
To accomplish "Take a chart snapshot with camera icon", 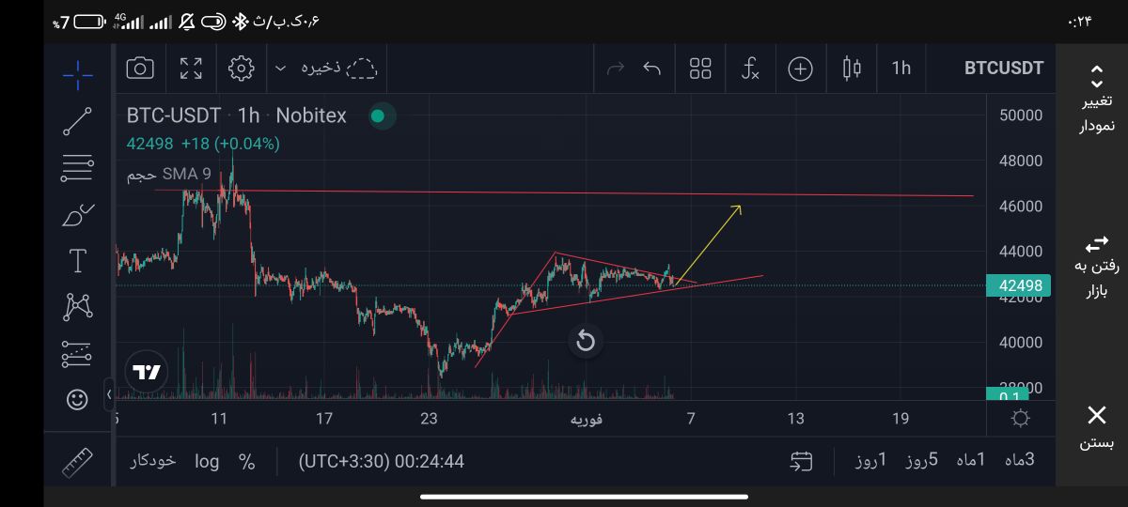I will click(x=140, y=68).
